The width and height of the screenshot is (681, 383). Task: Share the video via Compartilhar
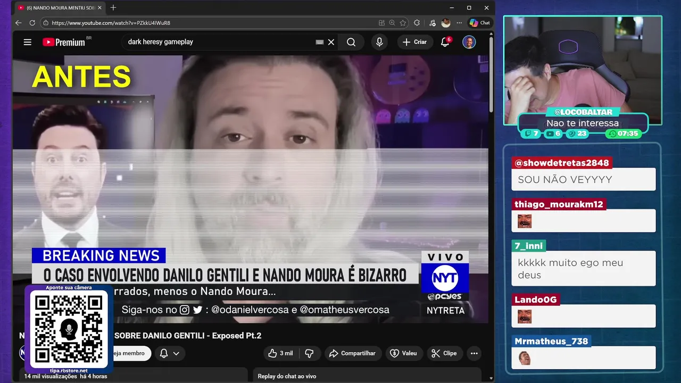coord(352,353)
